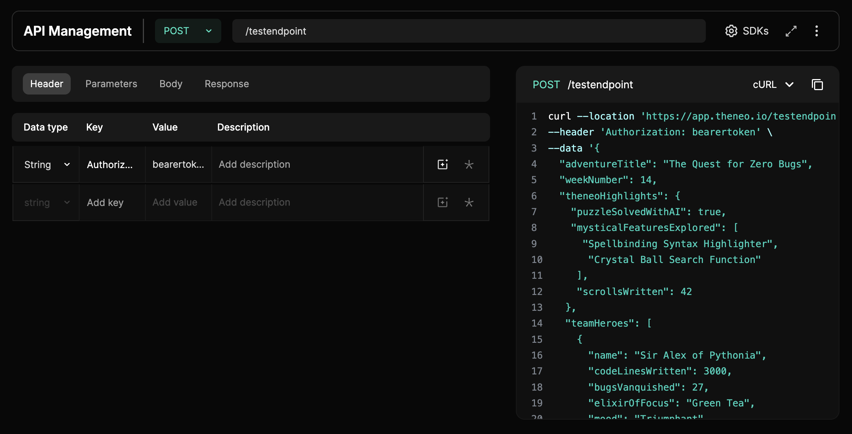
Task: Change the String data type of the Authorization row
Action: [x=46, y=164]
